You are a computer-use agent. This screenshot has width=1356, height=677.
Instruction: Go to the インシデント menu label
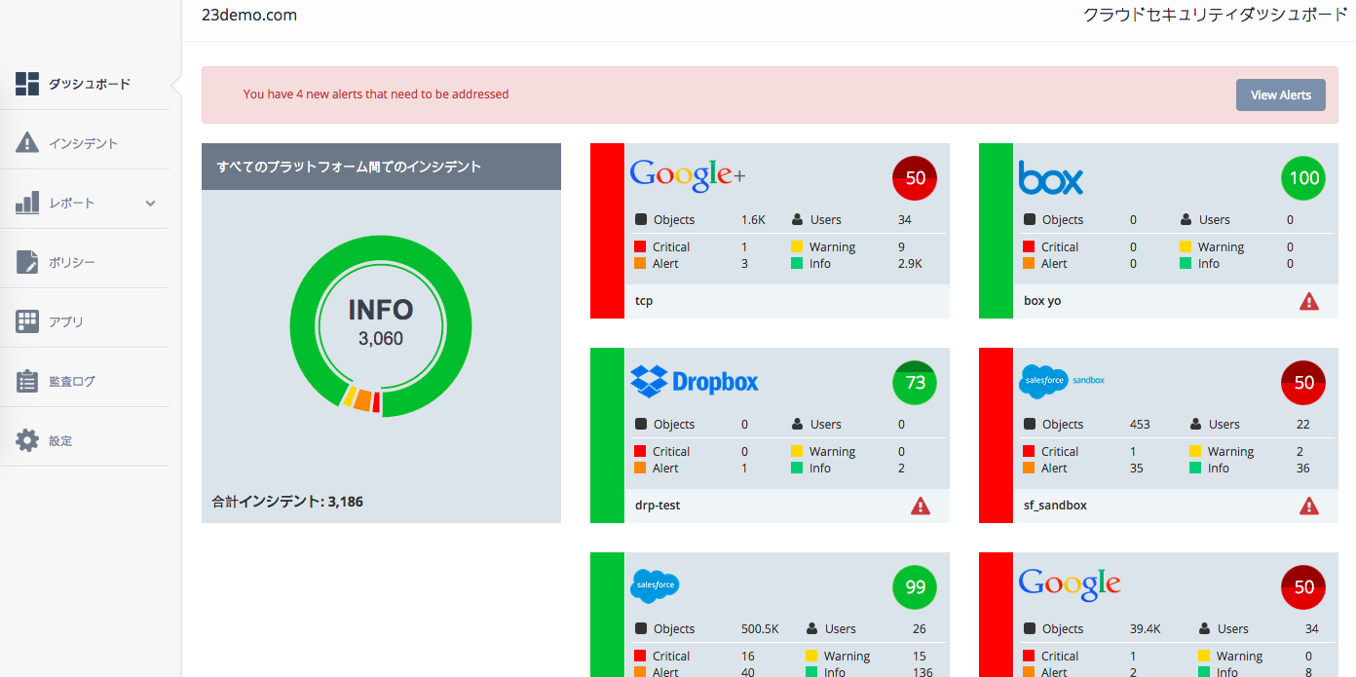84,144
